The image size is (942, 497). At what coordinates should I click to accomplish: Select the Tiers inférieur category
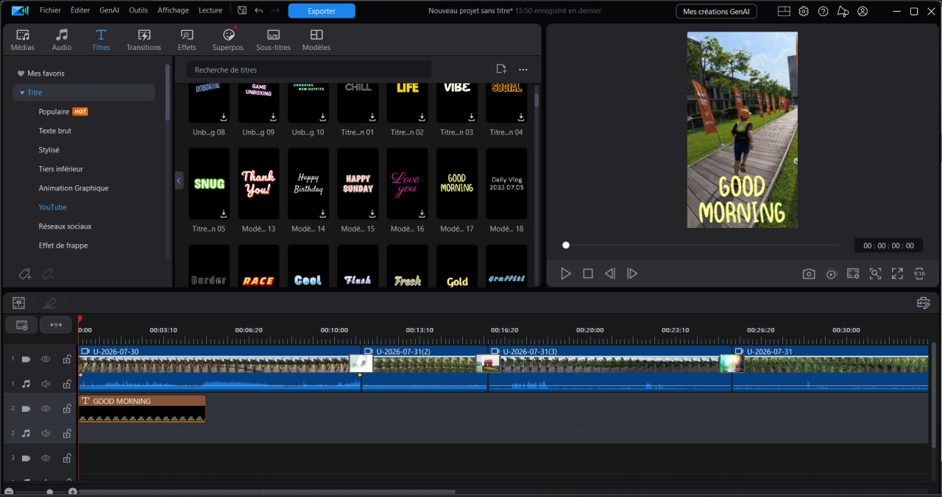click(x=61, y=169)
